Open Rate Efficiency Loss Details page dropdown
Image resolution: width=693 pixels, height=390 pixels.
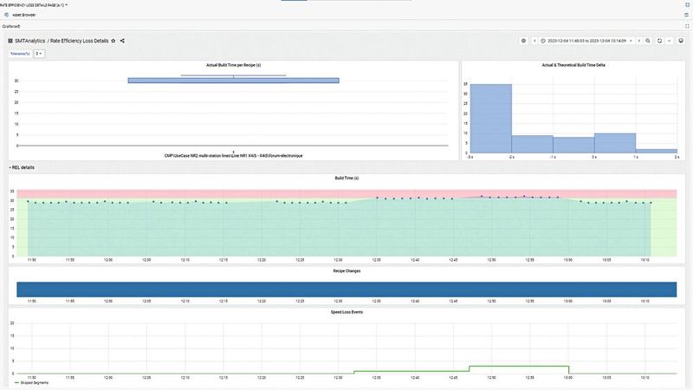[x=34, y=5]
